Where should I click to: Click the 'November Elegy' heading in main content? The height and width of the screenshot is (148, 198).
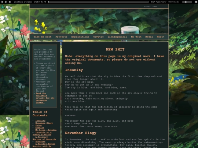81,133
